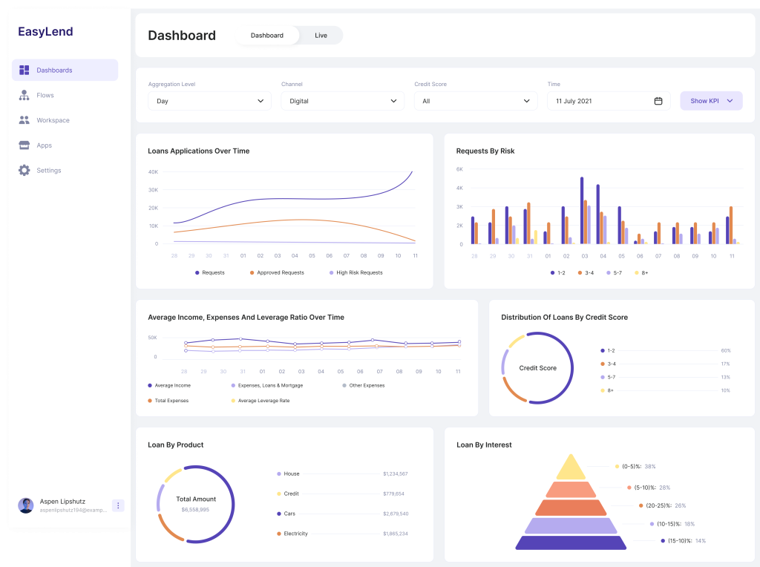This screenshot has width=760, height=567.
Task: Click the Settings gear icon
Action: (24, 170)
